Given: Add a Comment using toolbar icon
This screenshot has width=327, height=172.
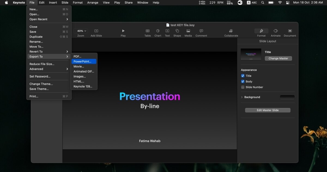Looking at the screenshot, I should pos(201,31).
